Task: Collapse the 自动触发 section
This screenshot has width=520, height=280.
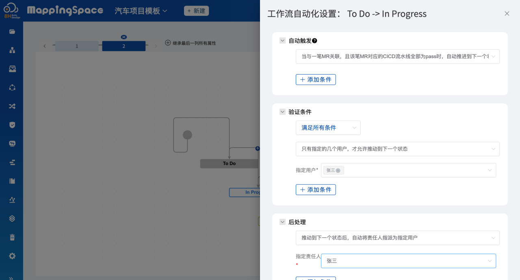Action: click(x=282, y=41)
